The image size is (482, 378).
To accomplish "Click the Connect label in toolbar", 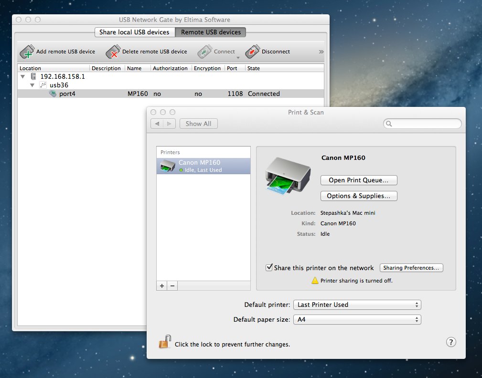I will pos(225,52).
